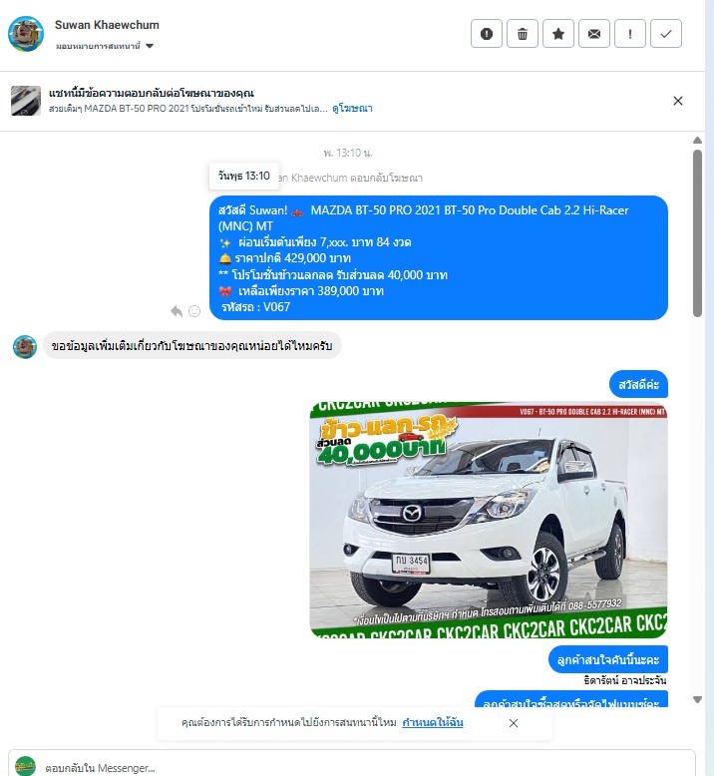Mark conversation as spam with exclamation circle icon
Viewport: 714px width, 776px height.
pos(486,34)
